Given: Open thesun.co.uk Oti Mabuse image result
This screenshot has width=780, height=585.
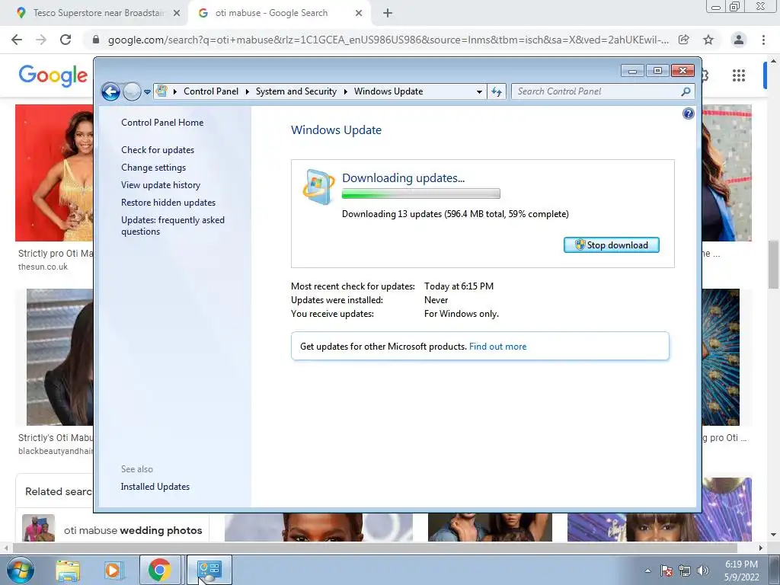Looking at the screenshot, I should tap(54, 173).
